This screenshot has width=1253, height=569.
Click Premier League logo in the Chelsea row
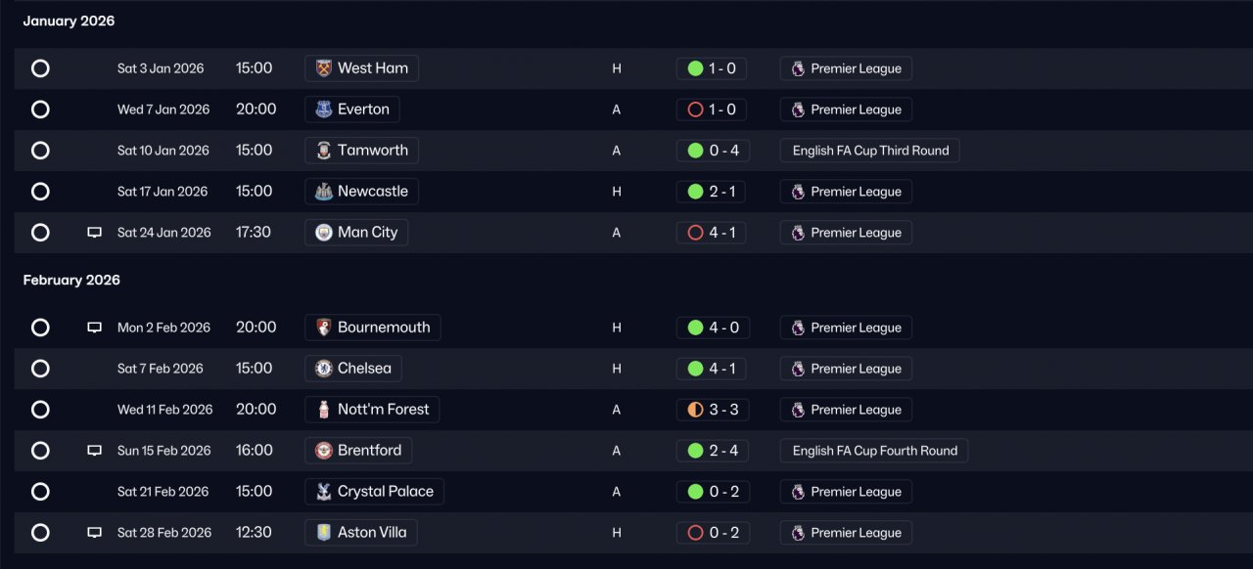click(x=798, y=369)
